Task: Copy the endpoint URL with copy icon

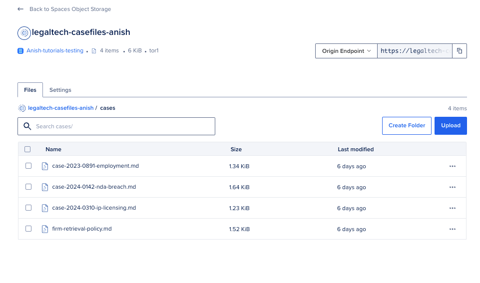Action: [x=460, y=51]
